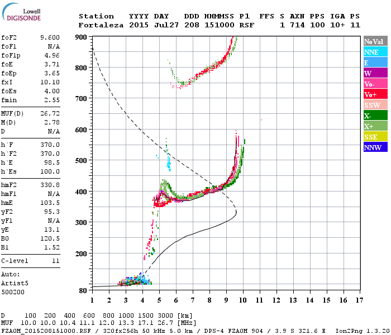The image size is (391, 335).
Task: Click the B1 value 1.52
Action: [52, 247]
